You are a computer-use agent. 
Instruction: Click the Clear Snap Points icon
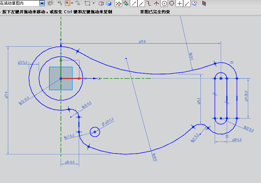pyautogui.click(x=126, y=4)
